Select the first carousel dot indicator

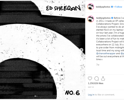(35, 96)
